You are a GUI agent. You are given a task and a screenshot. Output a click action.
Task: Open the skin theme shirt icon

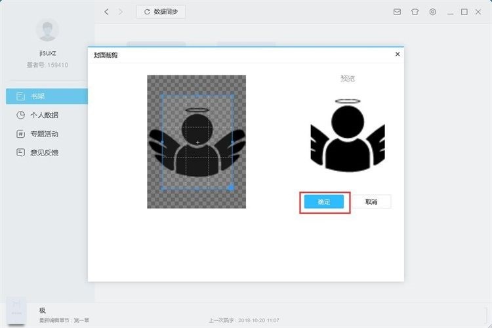(415, 12)
